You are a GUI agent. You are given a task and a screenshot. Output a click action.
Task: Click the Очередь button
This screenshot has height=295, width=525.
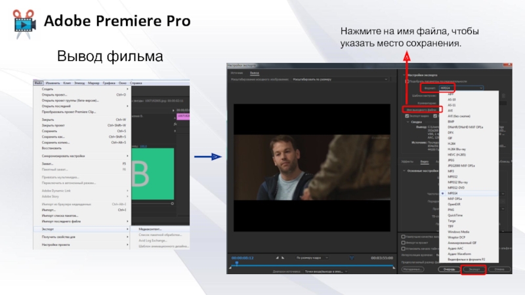click(x=449, y=269)
